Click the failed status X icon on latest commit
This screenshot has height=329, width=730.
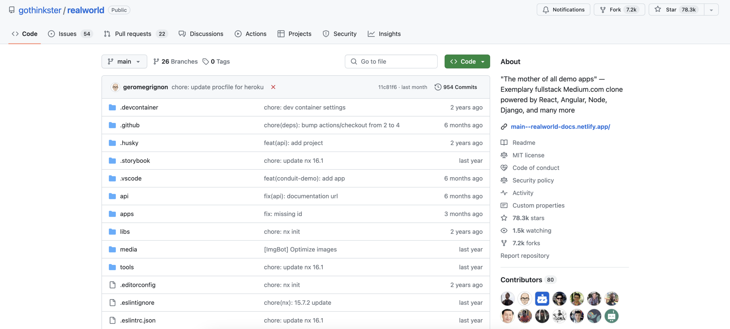tap(273, 87)
